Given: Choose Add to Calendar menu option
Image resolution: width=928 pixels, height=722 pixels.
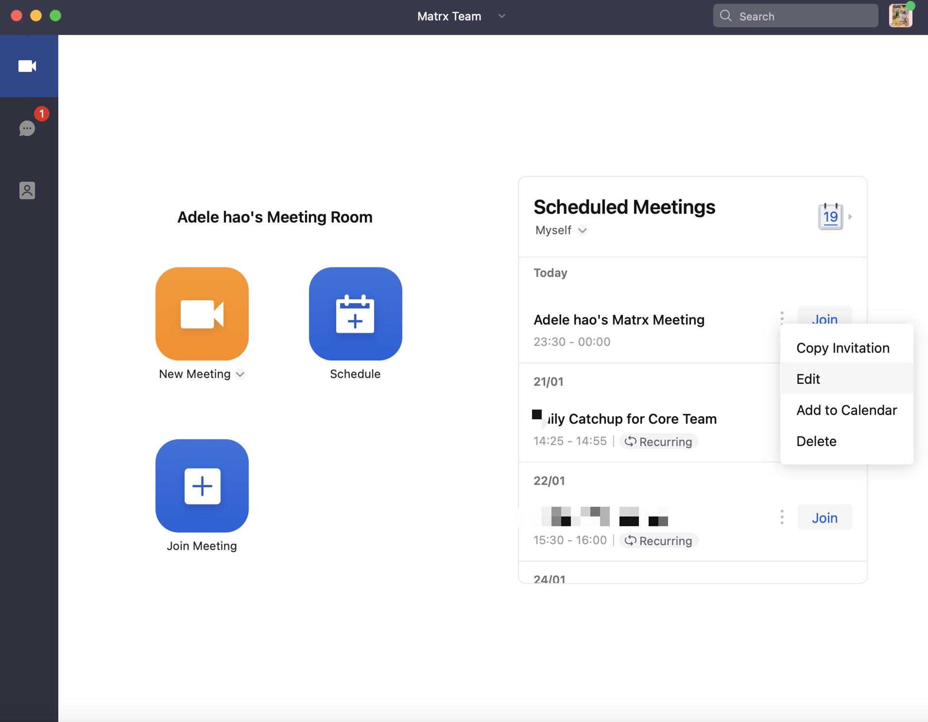Looking at the screenshot, I should (x=846, y=410).
